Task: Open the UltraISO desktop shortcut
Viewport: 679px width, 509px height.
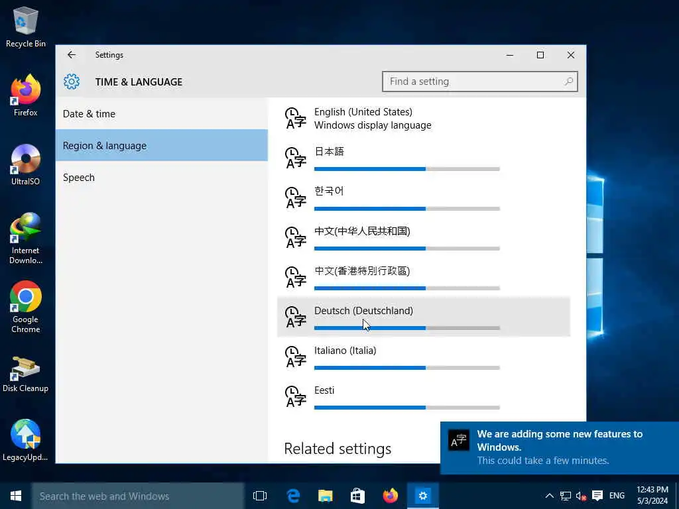Action: tap(26, 164)
